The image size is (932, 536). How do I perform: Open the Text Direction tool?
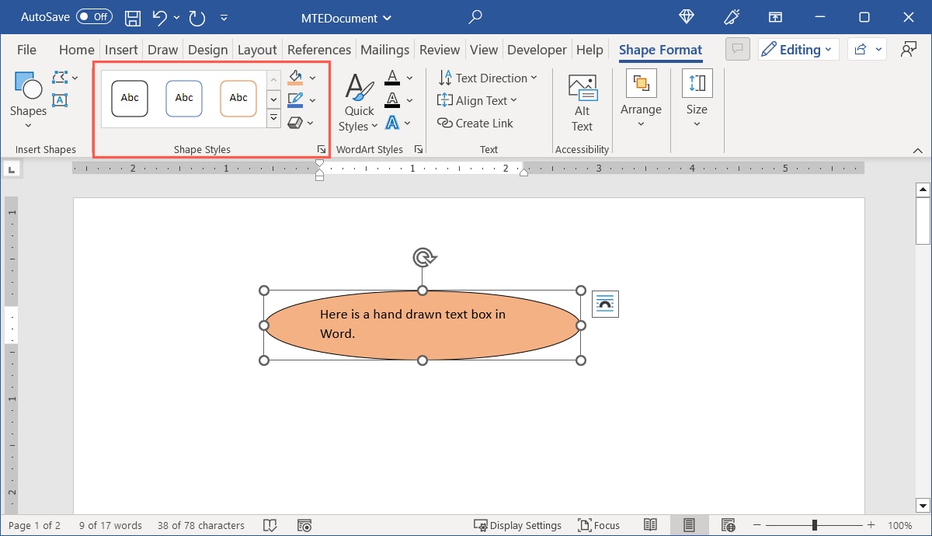[488, 78]
